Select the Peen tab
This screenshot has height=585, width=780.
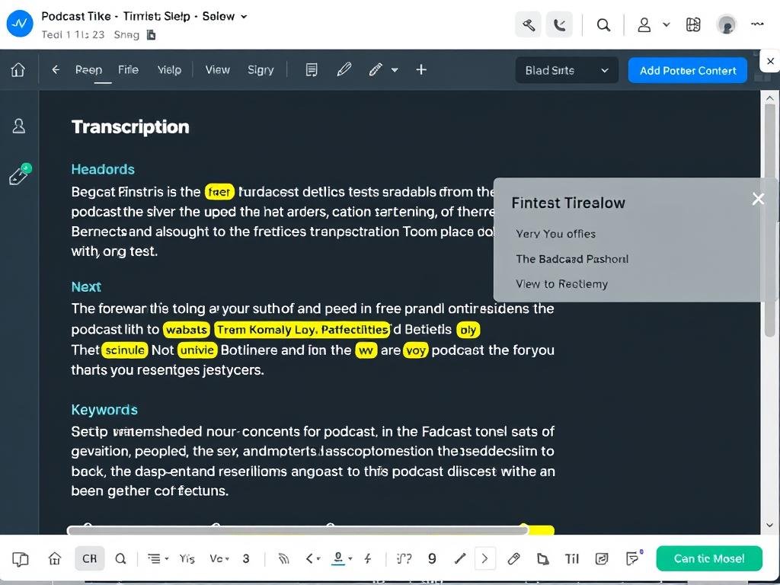pos(89,69)
